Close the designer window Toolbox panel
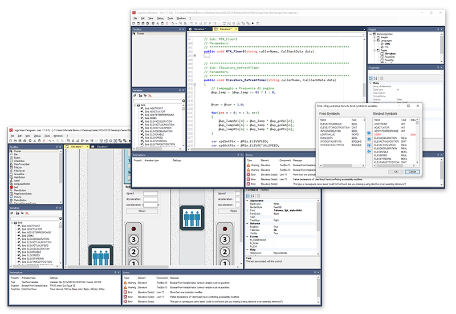Screen dimensions: 456x314 (60, 147)
